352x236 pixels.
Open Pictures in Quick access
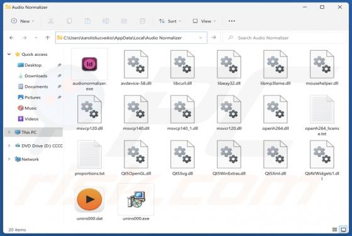(29, 97)
